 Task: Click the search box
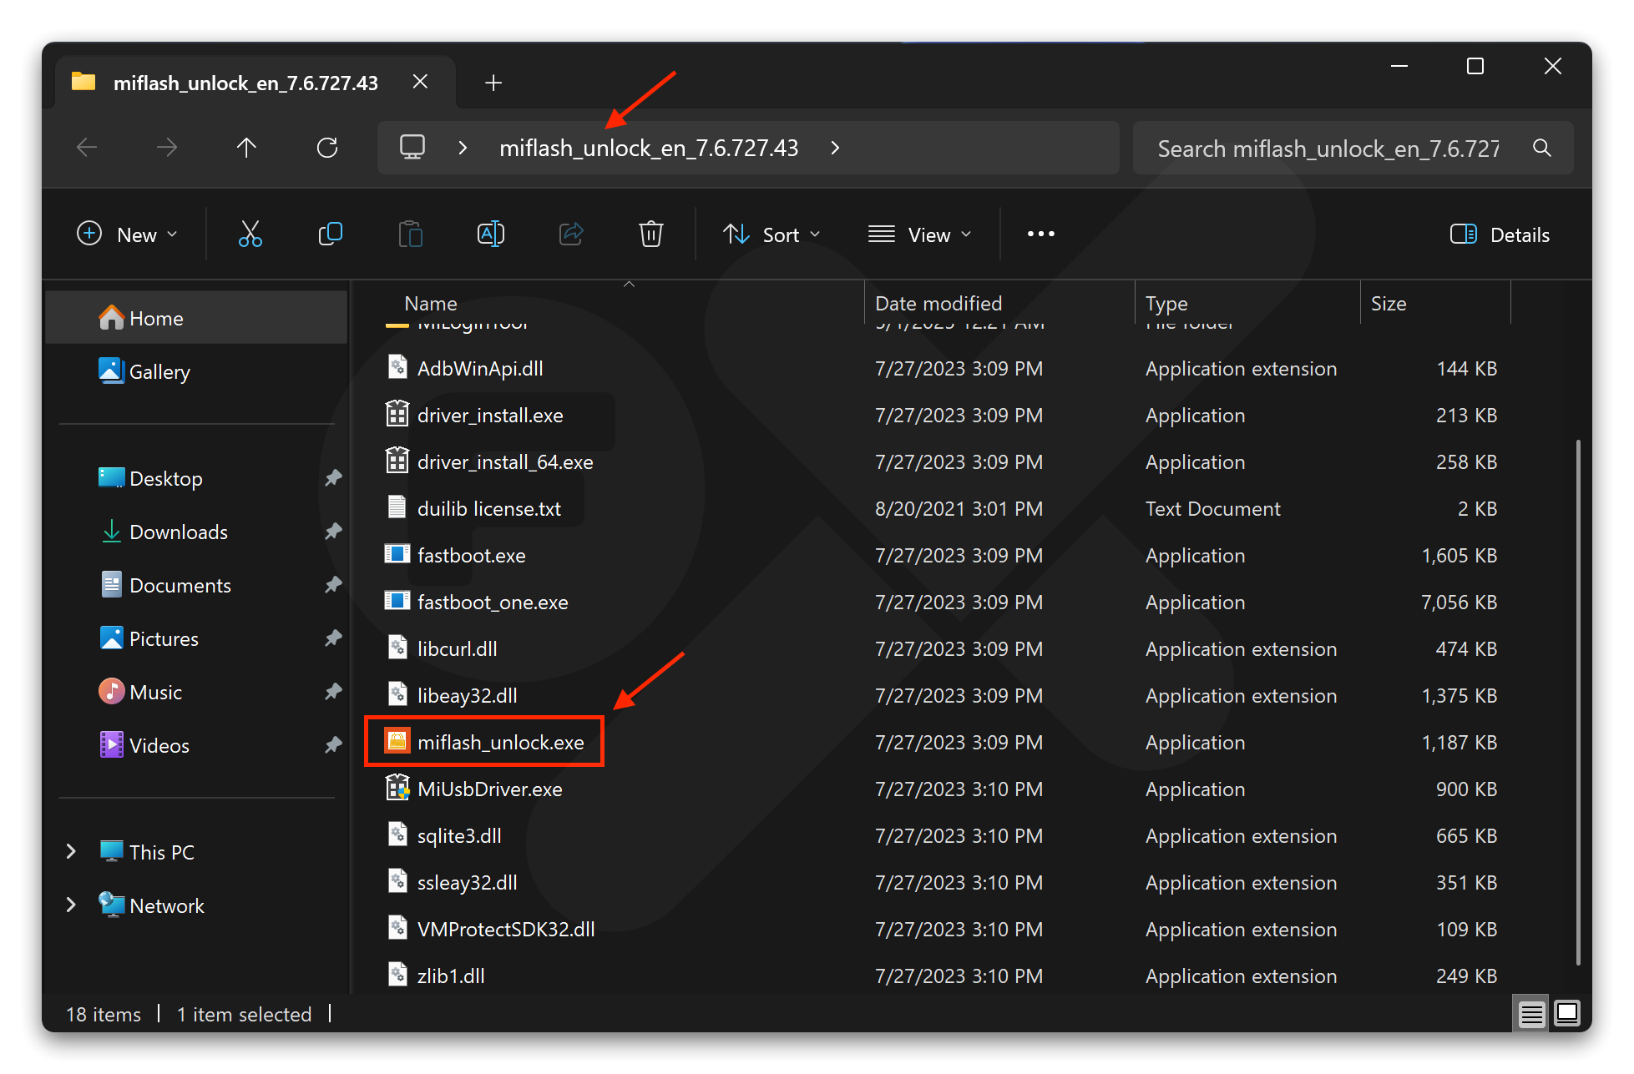[x=1328, y=149]
